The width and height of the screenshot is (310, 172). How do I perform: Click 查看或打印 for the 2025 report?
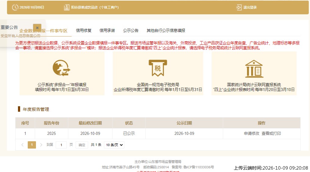point(271,134)
